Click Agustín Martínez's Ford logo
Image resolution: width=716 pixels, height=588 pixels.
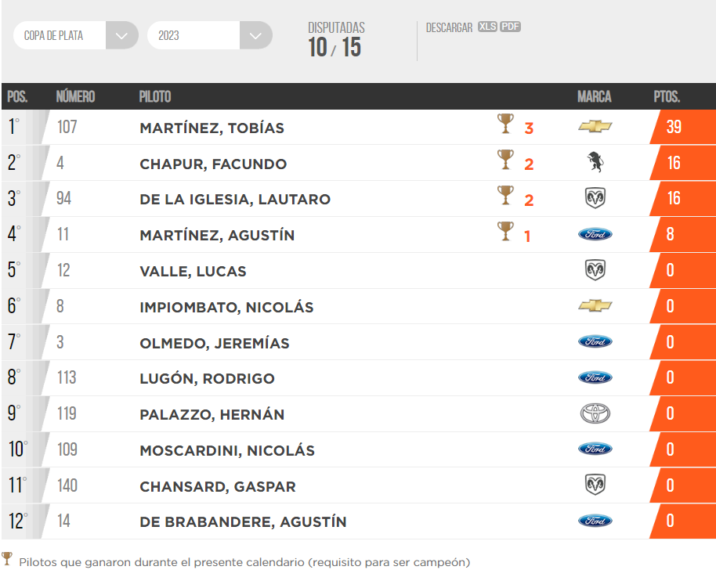[595, 234]
